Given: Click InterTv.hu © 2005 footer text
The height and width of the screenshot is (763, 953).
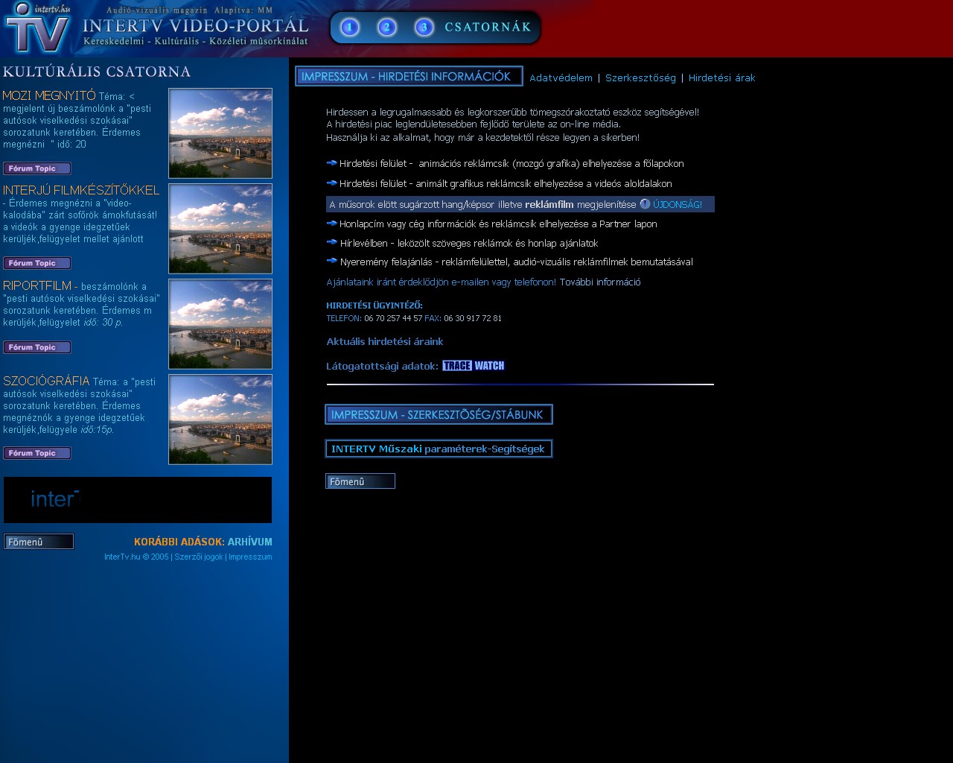Looking at the screenshot, I should point(136,557).
